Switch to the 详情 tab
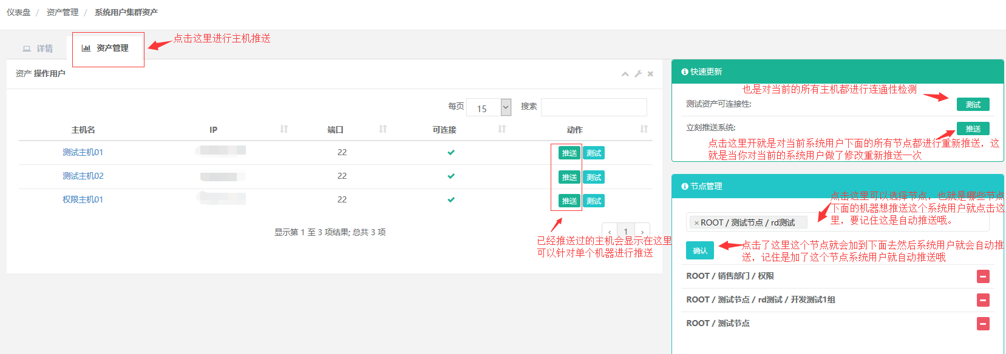This screenshot has width=1006, height=354. click(38, 48)
